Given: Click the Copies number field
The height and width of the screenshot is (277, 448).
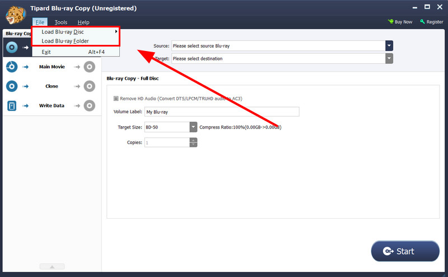Looking at the screenshot, I should pyautogui.click(x=167, y=142).
